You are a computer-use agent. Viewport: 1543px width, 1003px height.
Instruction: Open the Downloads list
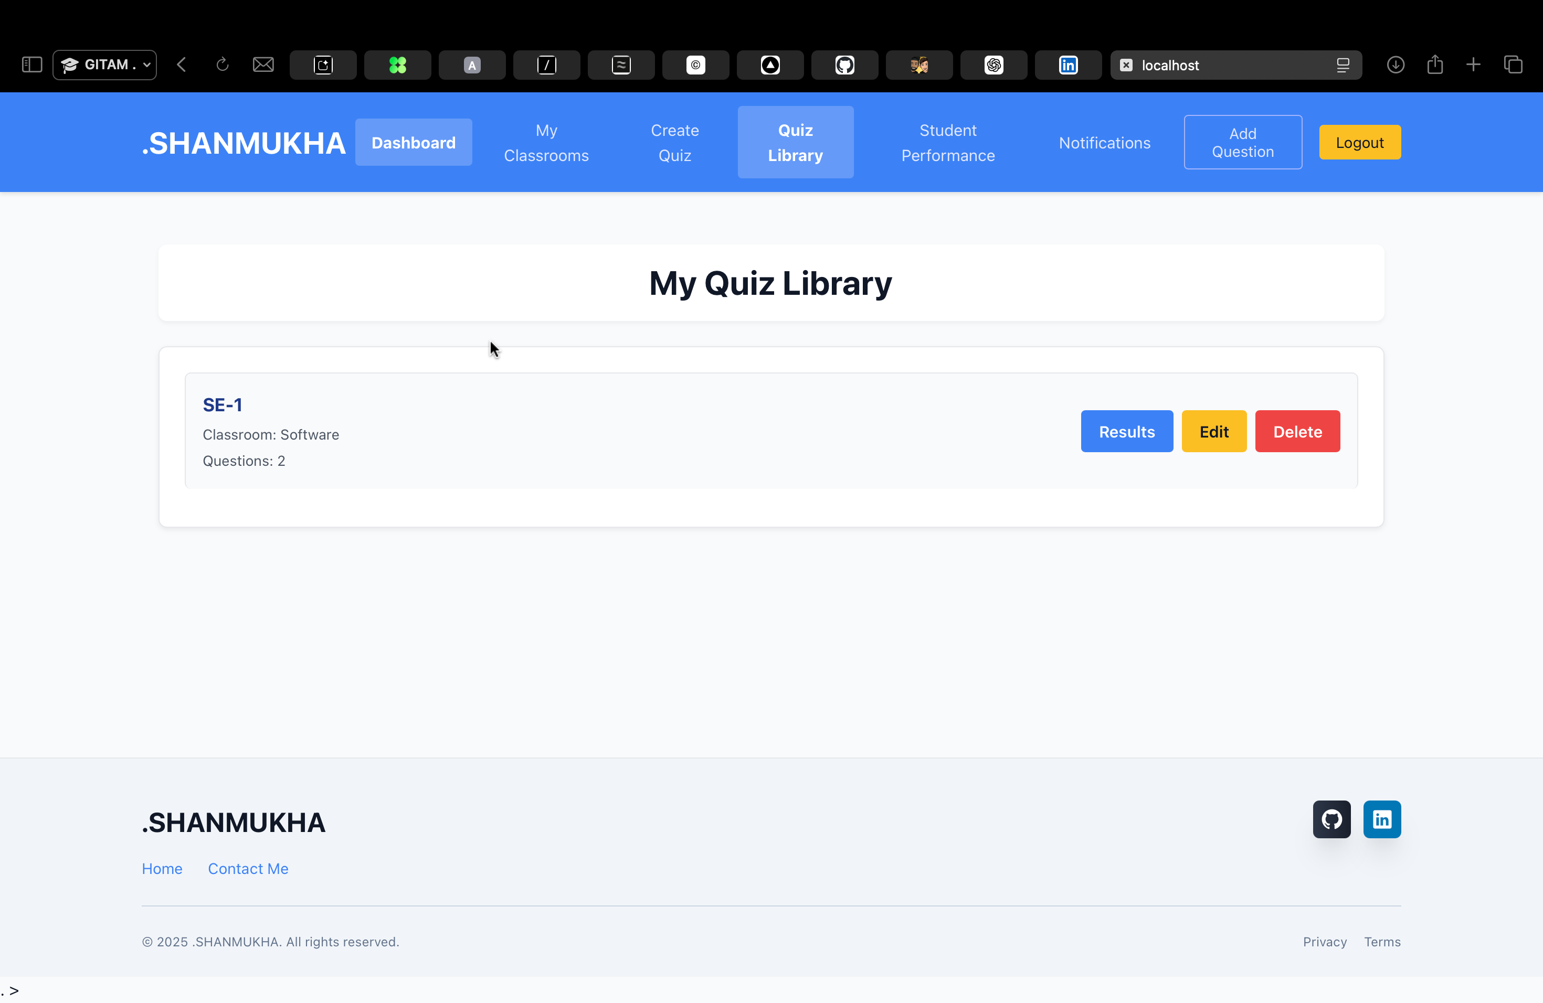coord(1396,65)
